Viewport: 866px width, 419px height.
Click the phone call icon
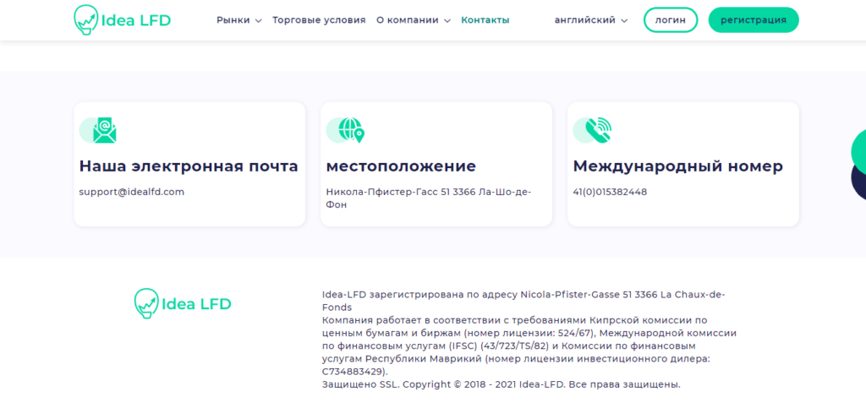click(595, 129)
